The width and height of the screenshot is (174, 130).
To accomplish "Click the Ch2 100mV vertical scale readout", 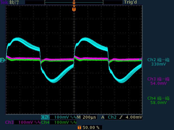I will [x=62, y=117].
